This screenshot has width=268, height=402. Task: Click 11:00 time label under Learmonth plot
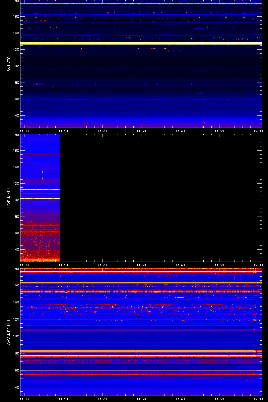click(x=24, y=265)
